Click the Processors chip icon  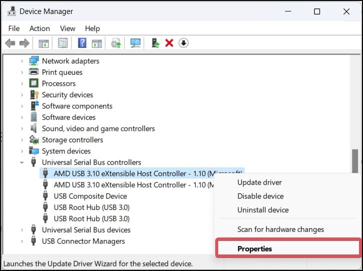[34, 83]
